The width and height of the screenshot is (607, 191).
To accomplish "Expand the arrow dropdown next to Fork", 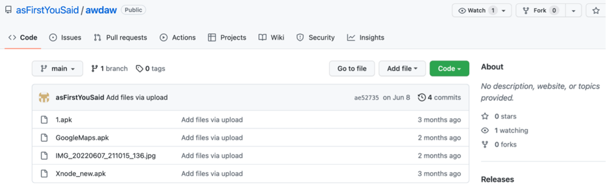I will (573, 11).
